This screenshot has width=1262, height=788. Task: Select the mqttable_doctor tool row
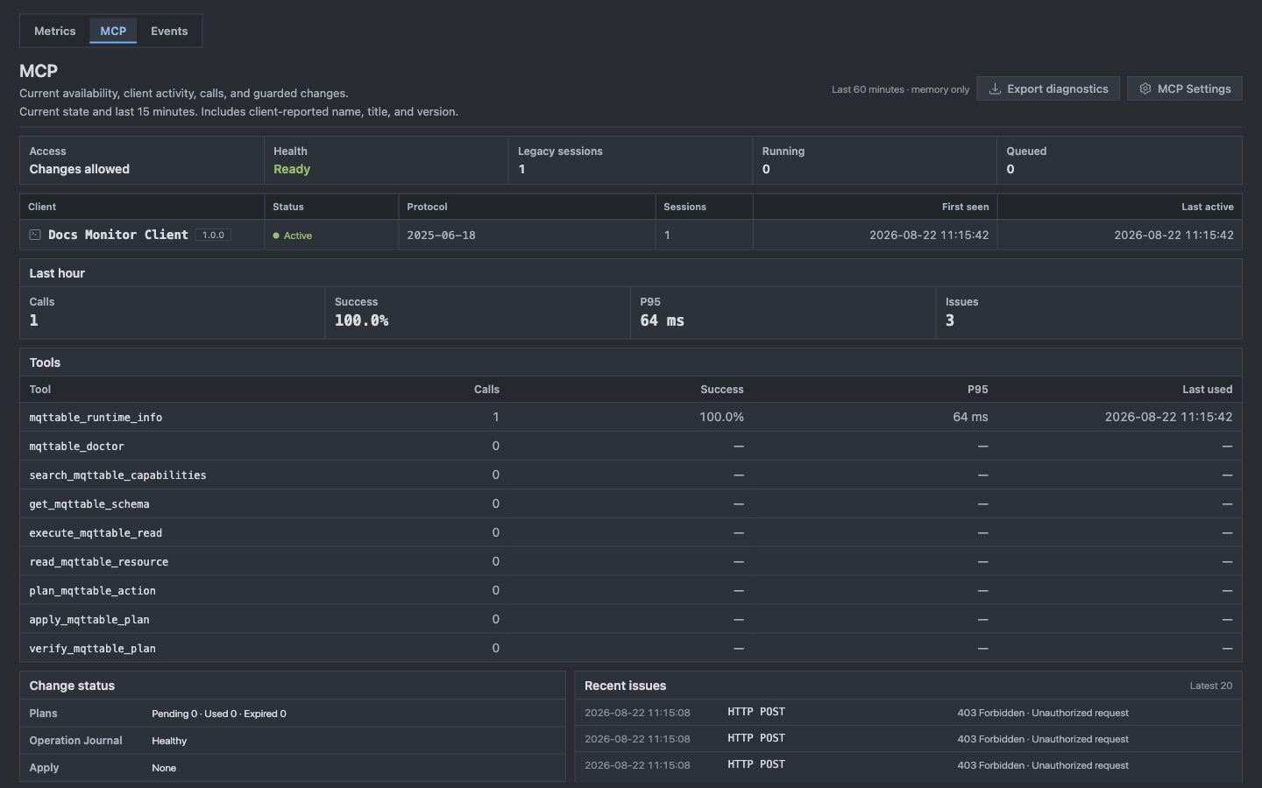[631, 446]
